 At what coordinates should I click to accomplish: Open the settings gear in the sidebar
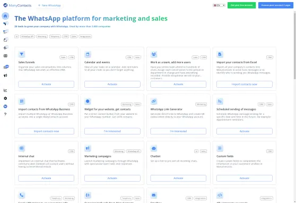(5, 98)
